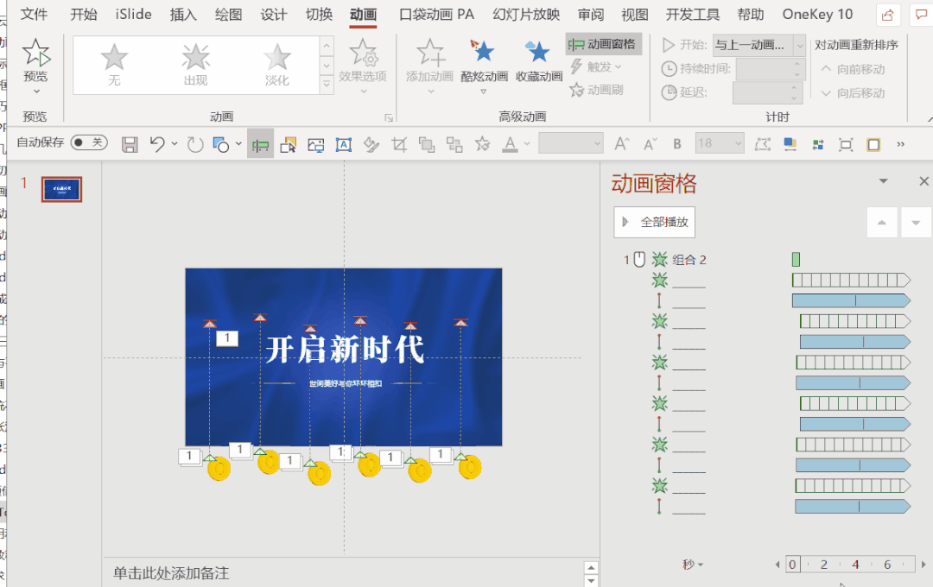Toggle the alignment guides icon in quick toolbar
Image resolution: width=933 pixels, height=587 pixels.
[260, 144]
